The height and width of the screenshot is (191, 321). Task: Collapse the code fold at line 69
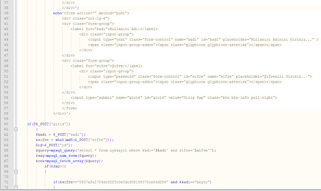click(16, 171)
